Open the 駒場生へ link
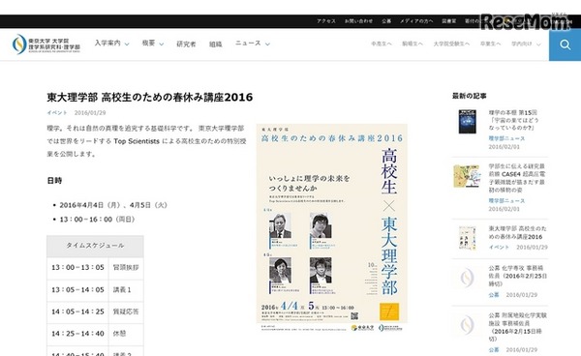 413,44
